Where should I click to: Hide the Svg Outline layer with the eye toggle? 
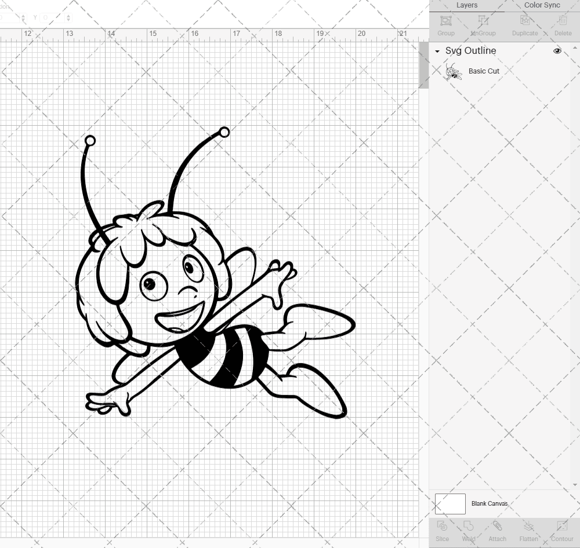coord(557,51)
